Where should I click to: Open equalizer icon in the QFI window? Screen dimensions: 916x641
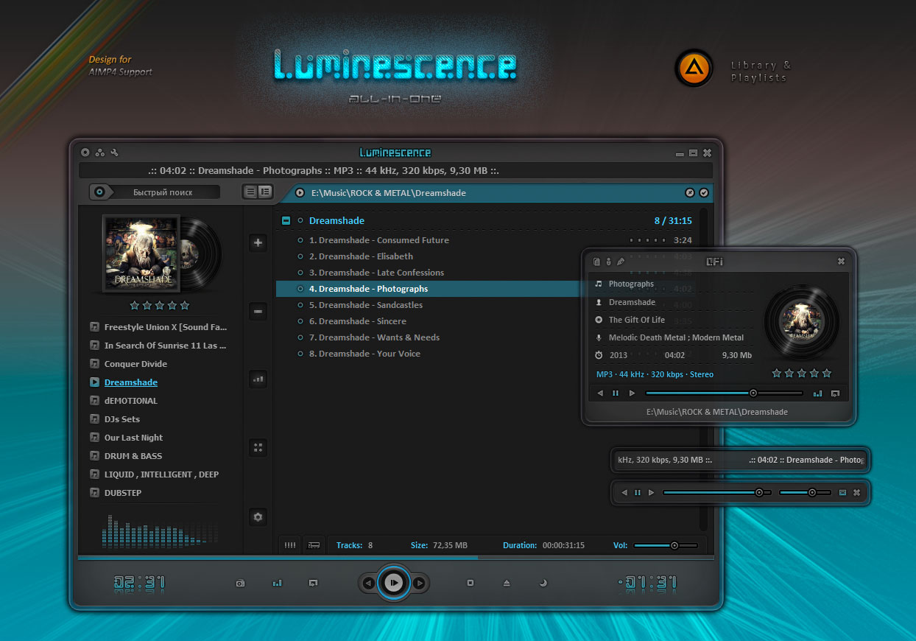point(818,393)
